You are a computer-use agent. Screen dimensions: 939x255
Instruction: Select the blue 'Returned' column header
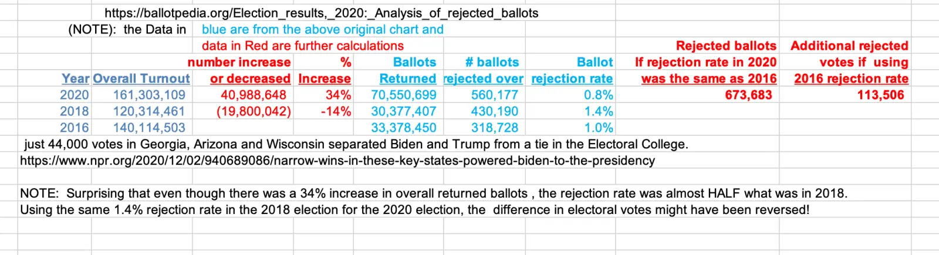click(x=408, y=79)
